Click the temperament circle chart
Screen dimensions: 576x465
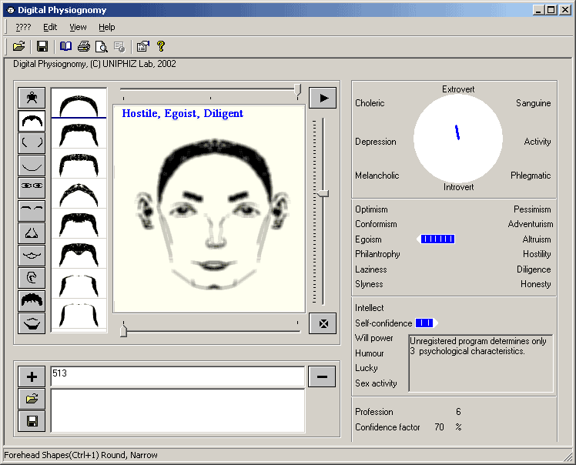(457, 139)
